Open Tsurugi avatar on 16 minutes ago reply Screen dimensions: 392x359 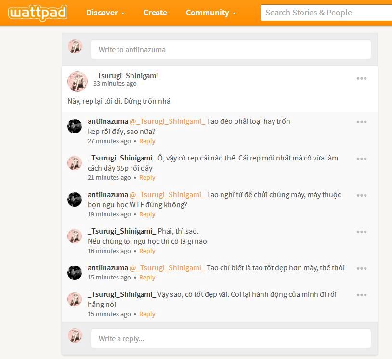point(75,236)
